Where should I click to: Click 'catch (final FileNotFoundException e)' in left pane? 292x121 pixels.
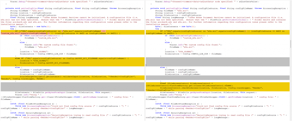pos(34,104)
